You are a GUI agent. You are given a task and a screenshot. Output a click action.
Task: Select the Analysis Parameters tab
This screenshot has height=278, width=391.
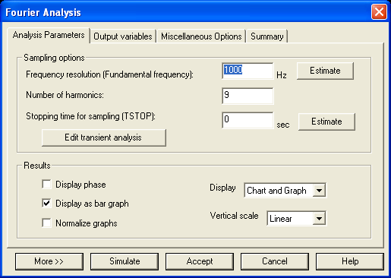[49, 35]
